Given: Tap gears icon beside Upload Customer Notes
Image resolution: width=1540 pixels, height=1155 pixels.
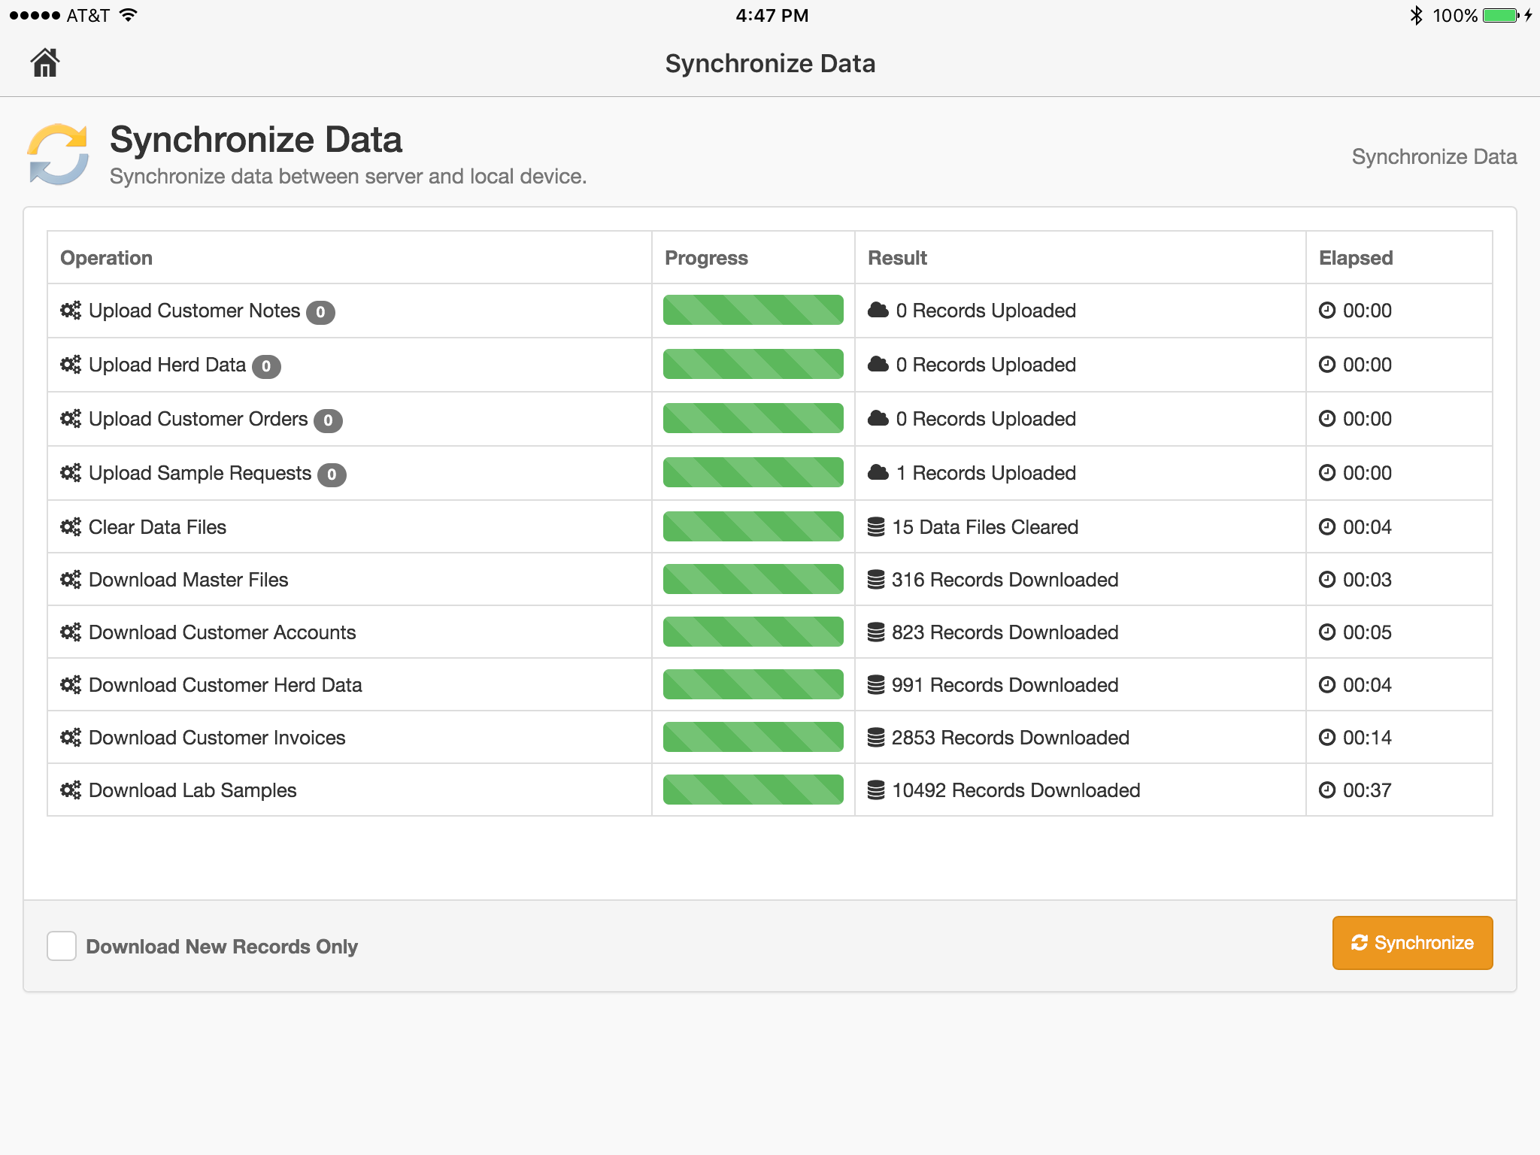Looking at the screenshot, I should 71,311.
